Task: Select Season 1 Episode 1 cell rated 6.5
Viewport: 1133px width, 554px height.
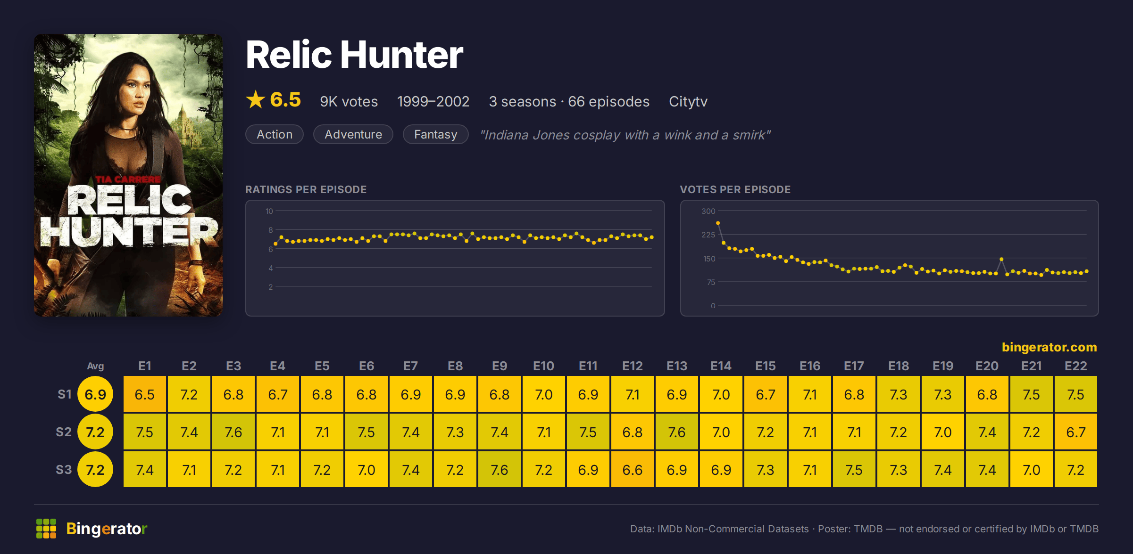Action: click(x=145, y=394)
